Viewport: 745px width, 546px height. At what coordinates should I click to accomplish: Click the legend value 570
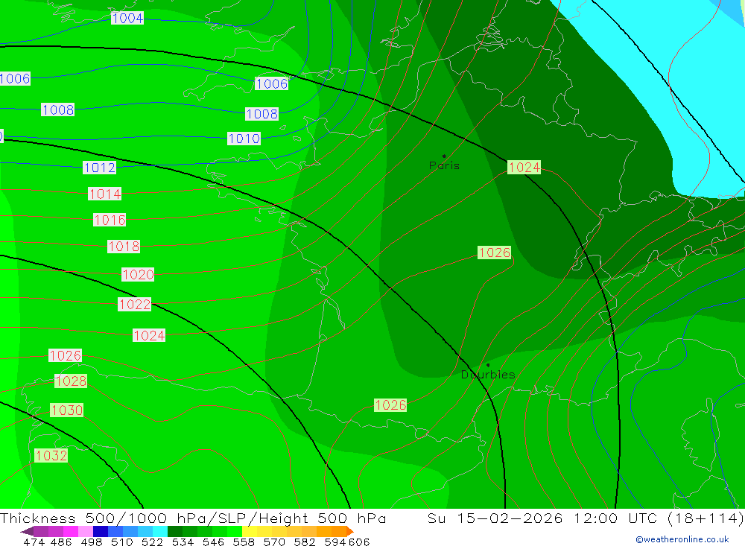pyautogui.click(x=273, y=542)
